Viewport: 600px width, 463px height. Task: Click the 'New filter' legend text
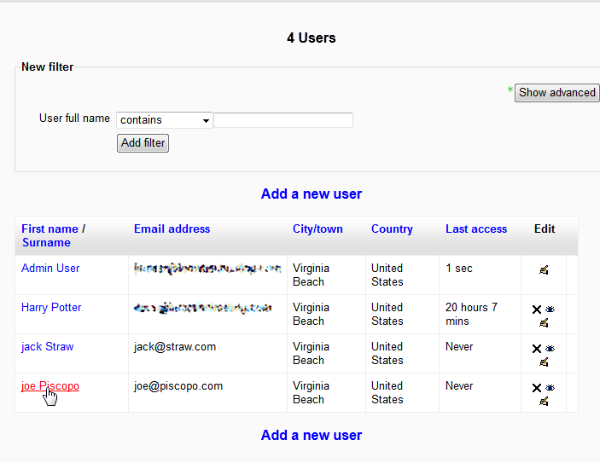point(47,67)
